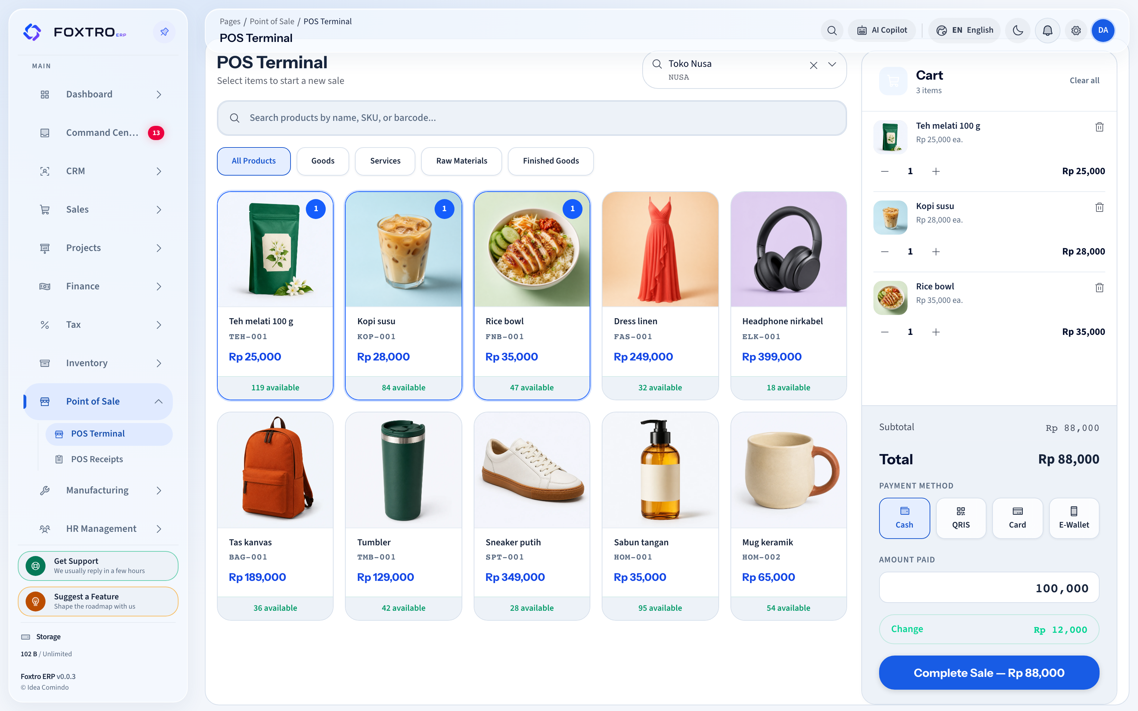
Task: Filter by Finished Goods category
Action: pyautogui.click(x=551, y=161)
